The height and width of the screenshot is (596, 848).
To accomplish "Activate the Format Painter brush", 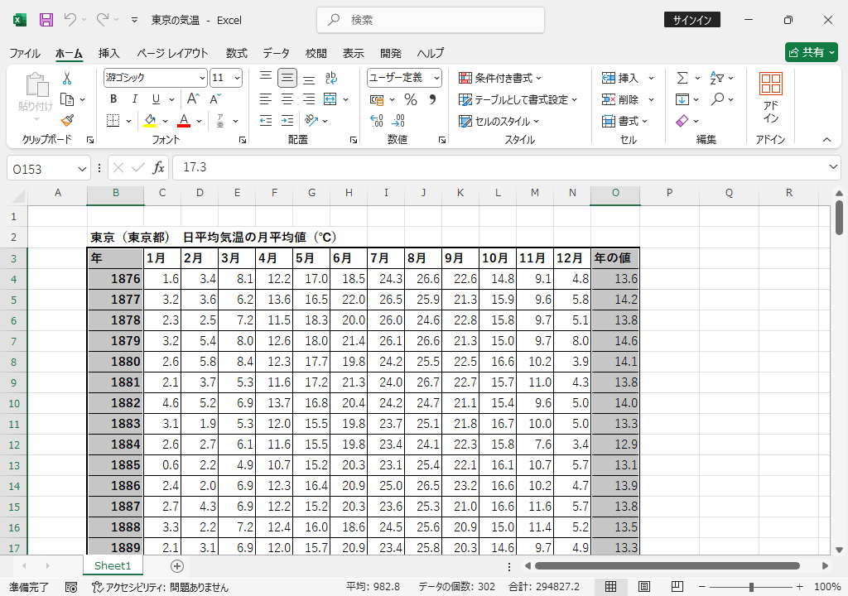I will point(67,121).
